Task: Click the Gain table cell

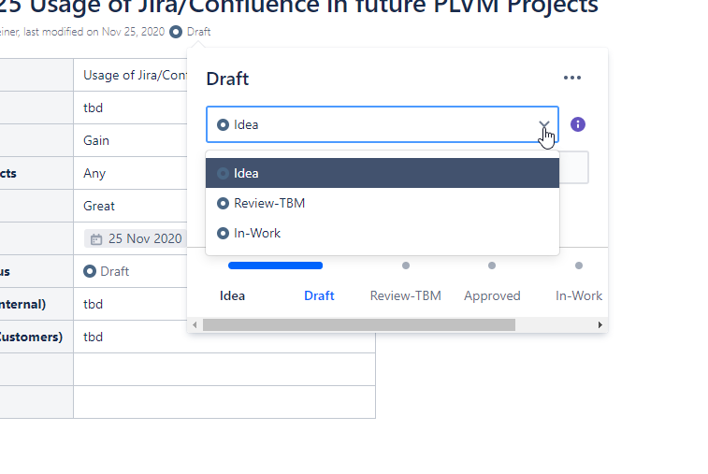Action: [130, 140]
